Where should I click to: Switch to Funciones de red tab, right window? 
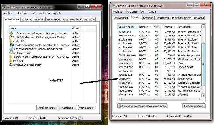click(x=182, y=18)
